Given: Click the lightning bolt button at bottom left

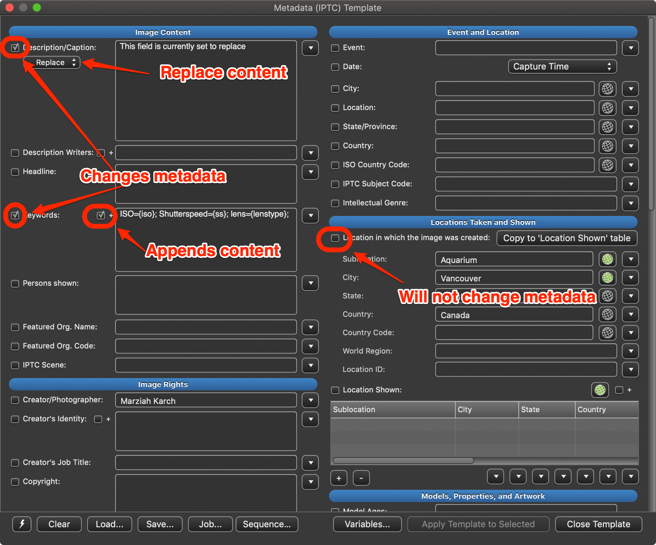Looking at the screenshot, I should (x=22, y=524).
